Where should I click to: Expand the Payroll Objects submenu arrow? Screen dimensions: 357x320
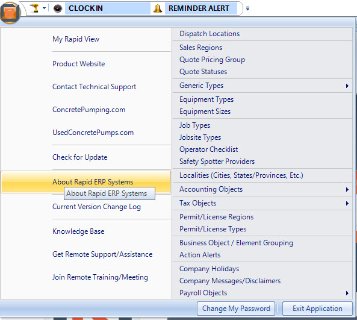coord(347,293)
